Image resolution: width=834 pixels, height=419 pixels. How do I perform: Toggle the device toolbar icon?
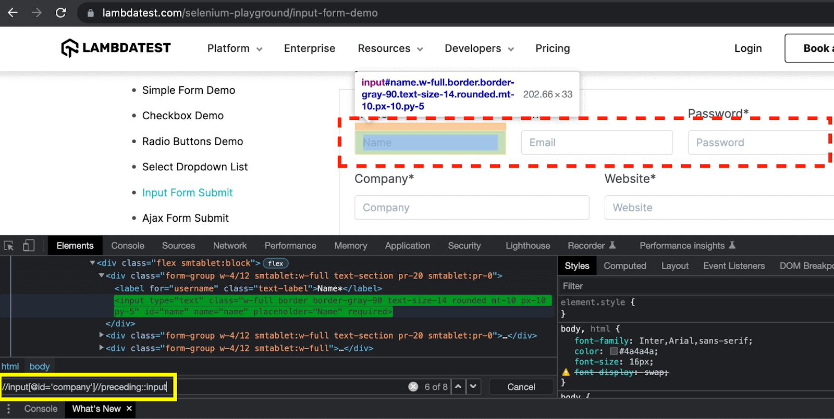click(29, 246)
